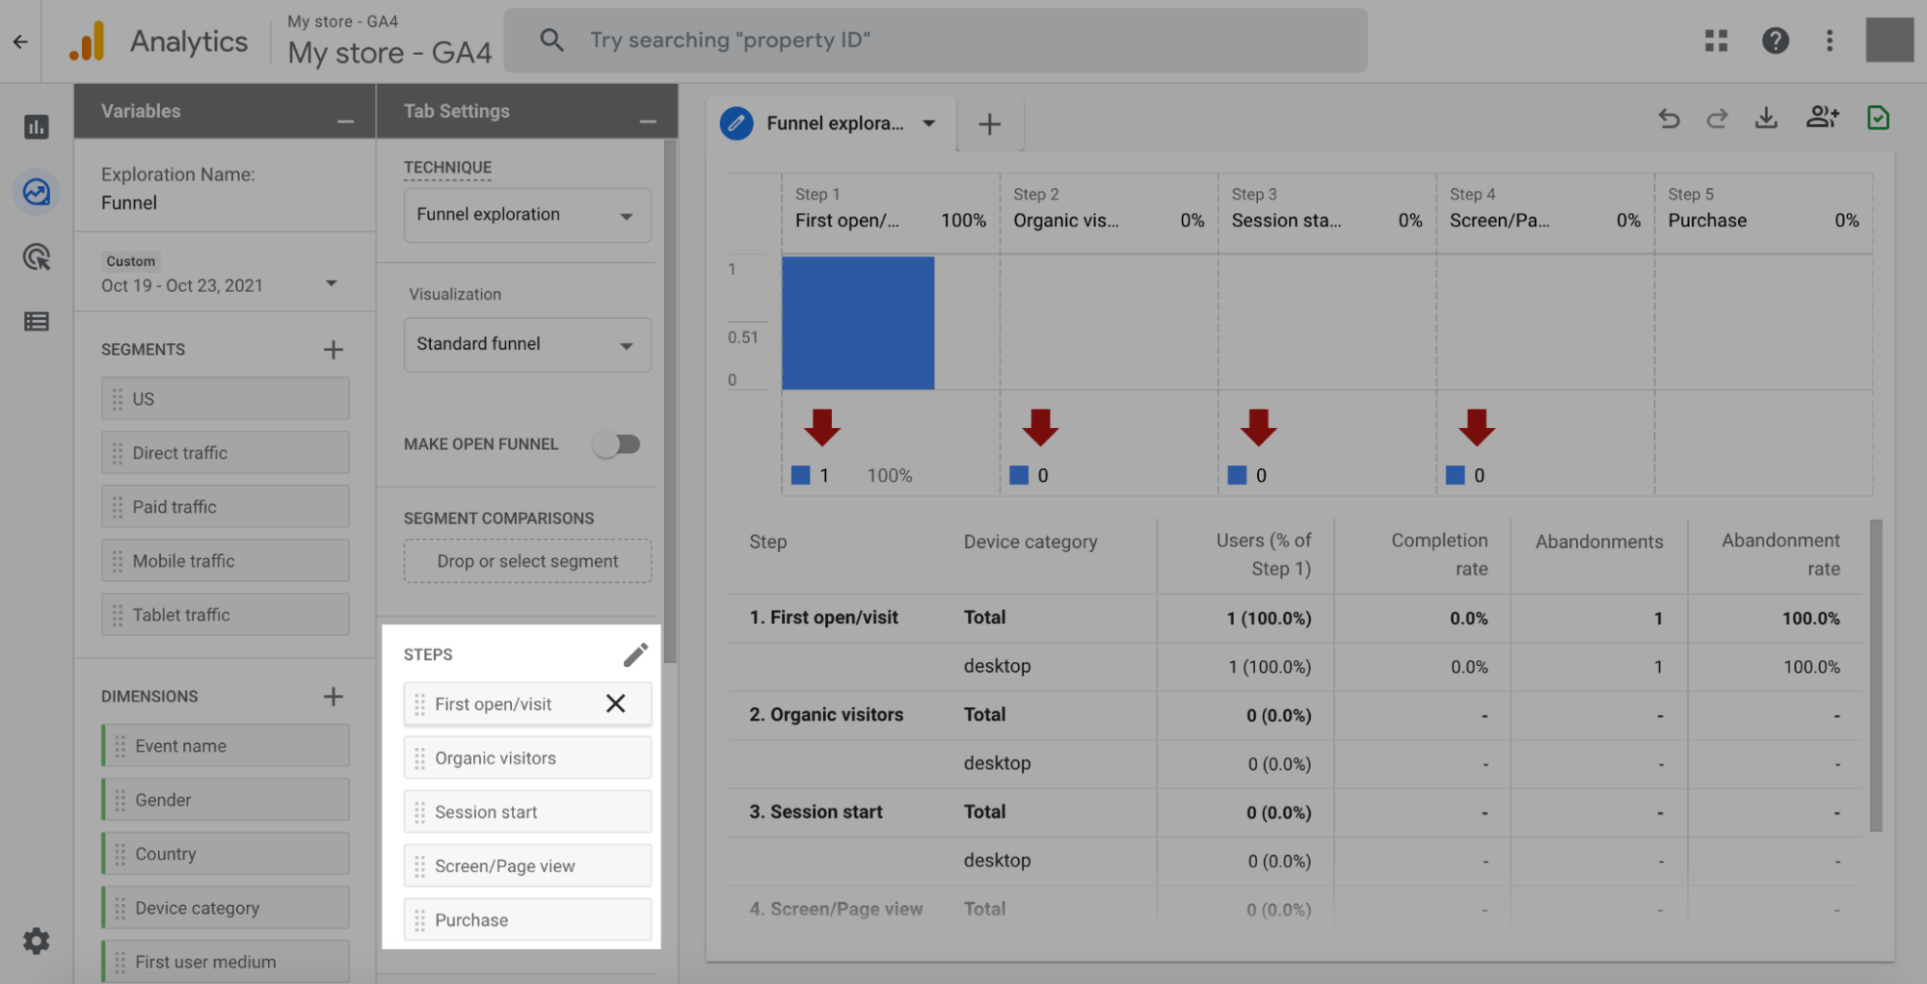Open the three-dot overflow menu
The width and height of the screenshot is (1927, 984).
click(x=1830, y=40)
